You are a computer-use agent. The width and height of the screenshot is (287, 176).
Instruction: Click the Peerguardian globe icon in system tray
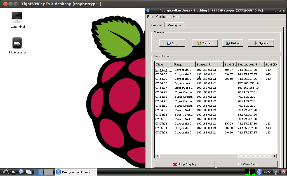[259, 172]
